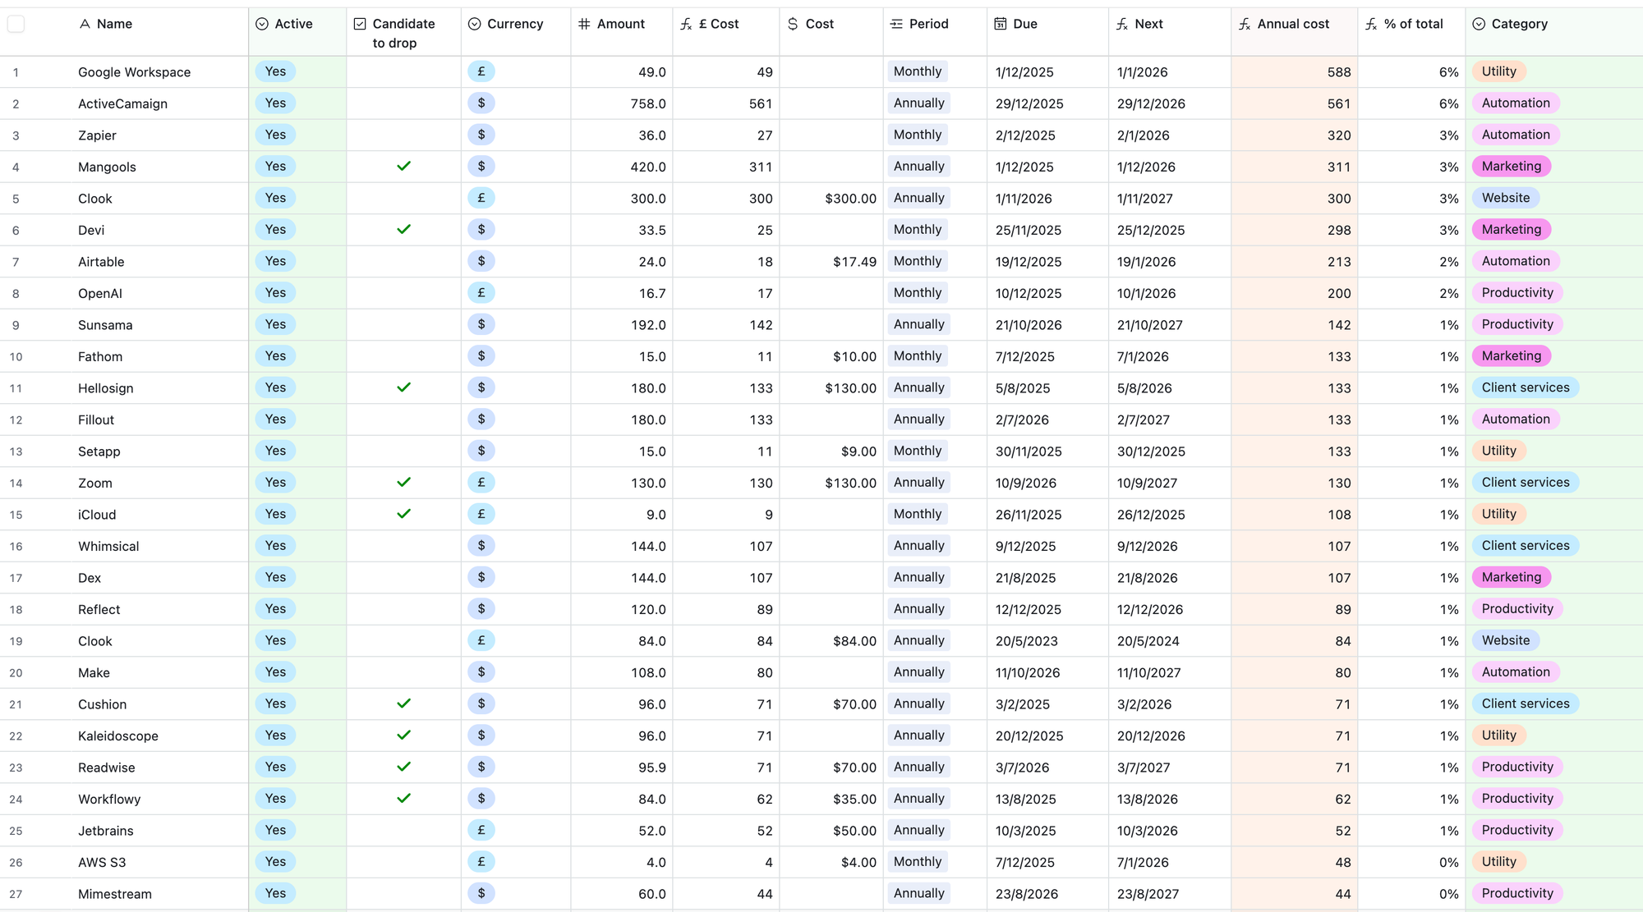Open the Period dropdown for Zapier row
The image size is (1643, 912).
coord(917,135)
